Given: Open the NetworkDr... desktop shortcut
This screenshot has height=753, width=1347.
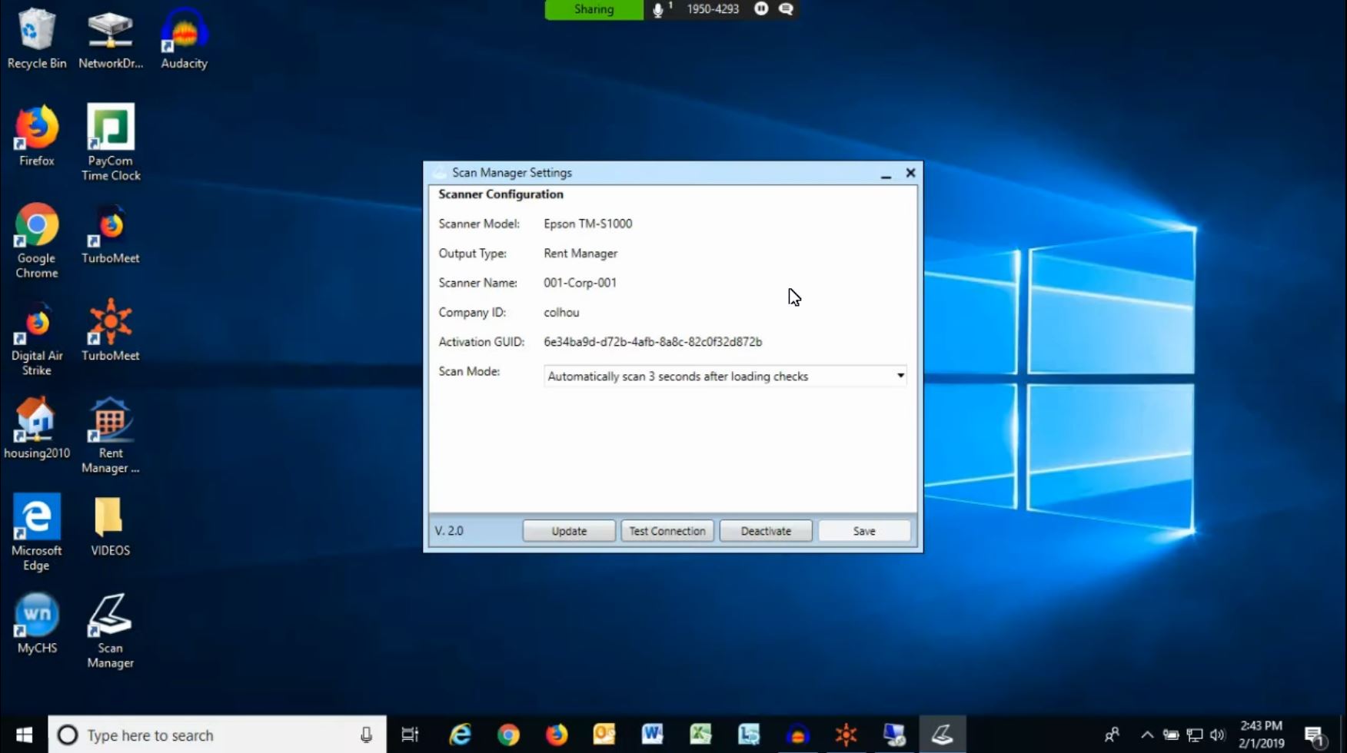Looking at the screenshot, I should coord(111,38).
